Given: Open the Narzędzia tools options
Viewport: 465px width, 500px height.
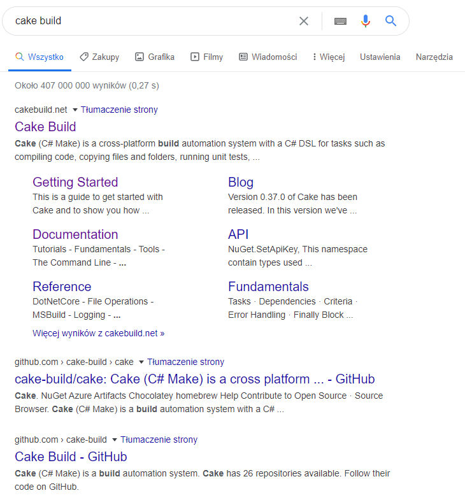Looking at the screenshot, I should pyautogui.click(x=434, y=57).
